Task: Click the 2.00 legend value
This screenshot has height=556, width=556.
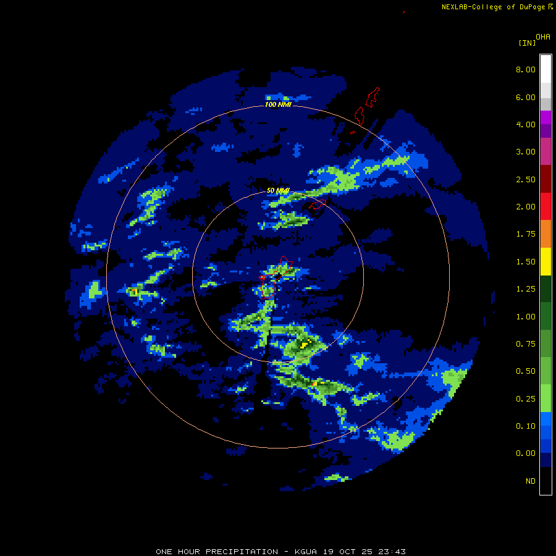Action: (x=525, y=207)
